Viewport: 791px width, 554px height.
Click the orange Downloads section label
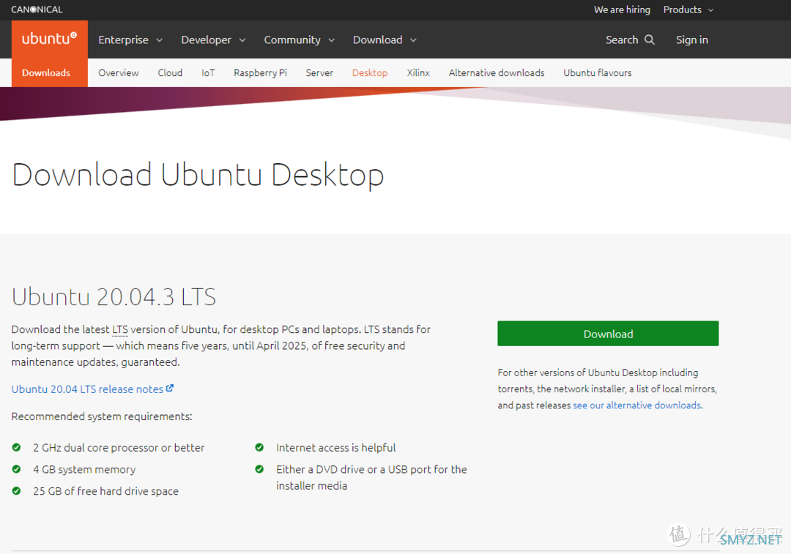click(x=46, y=72)
